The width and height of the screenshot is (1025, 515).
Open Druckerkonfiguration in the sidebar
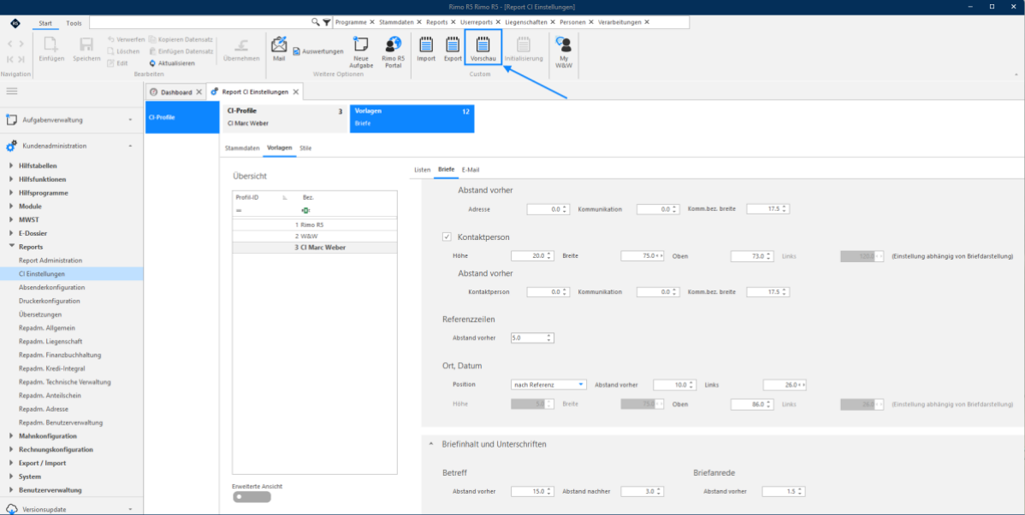tap(50, 301)
